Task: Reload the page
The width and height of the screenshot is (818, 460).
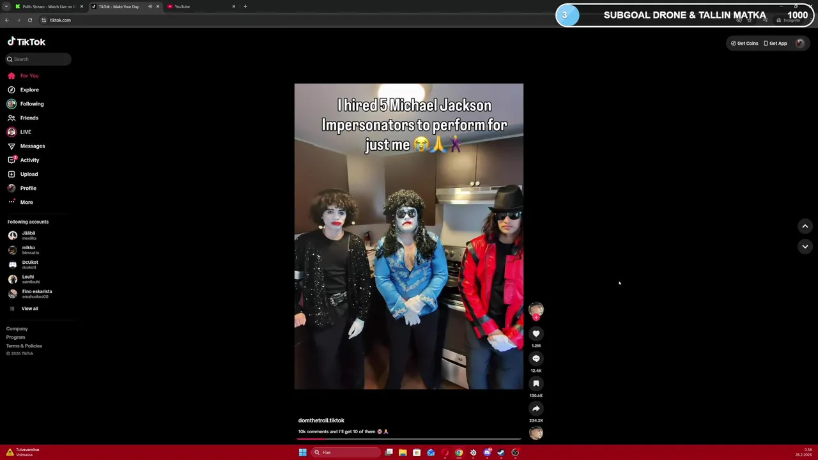Action: pyautogui.click(x=30, y=20)
